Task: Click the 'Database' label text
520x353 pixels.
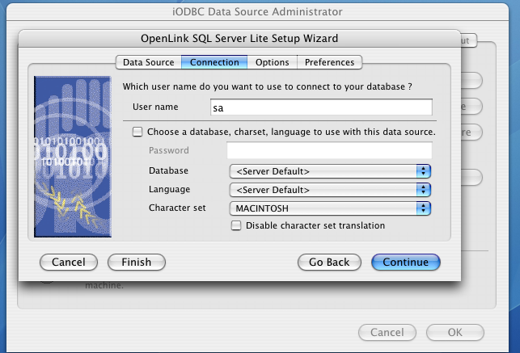Action: (x=168, y=170)
